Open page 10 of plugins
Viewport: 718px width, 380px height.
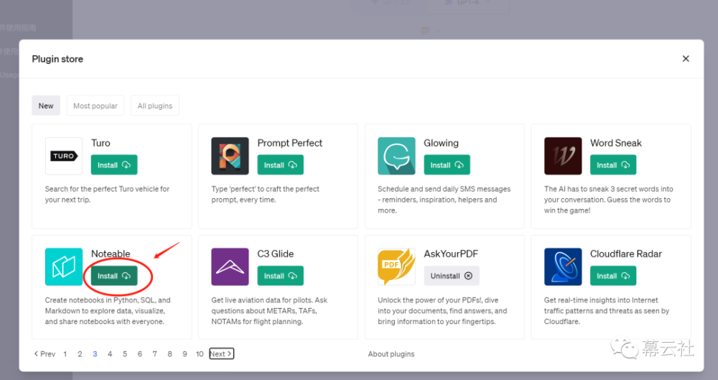[200, 354]
